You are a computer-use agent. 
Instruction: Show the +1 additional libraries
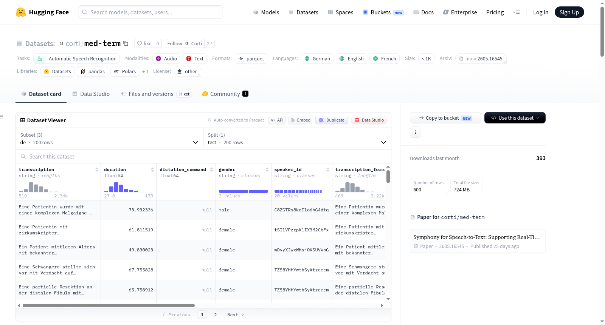tap(145, 71)
